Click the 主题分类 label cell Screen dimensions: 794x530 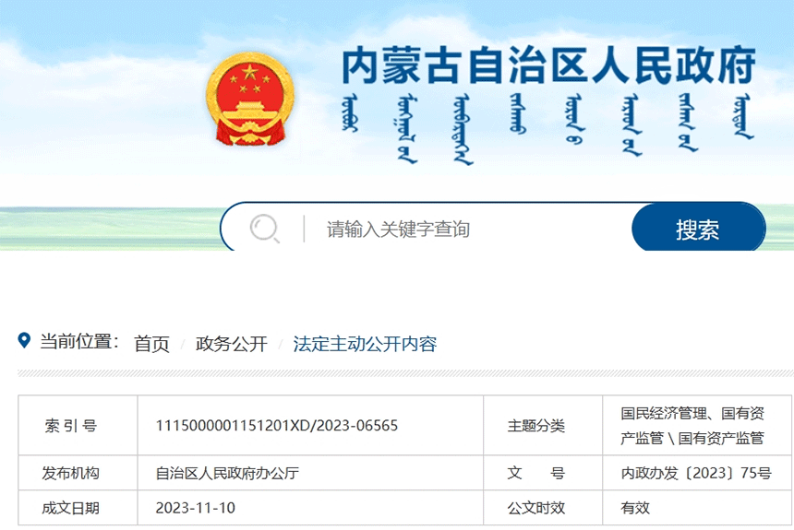(x=535, y=426)
